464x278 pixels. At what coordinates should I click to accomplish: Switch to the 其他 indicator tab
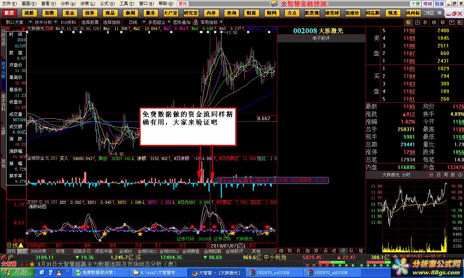coord(256,251)
